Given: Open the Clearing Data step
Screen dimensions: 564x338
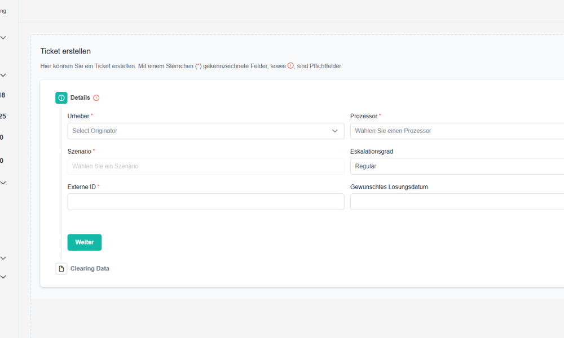Looking at the screenshot, I should tap(90, 269).
